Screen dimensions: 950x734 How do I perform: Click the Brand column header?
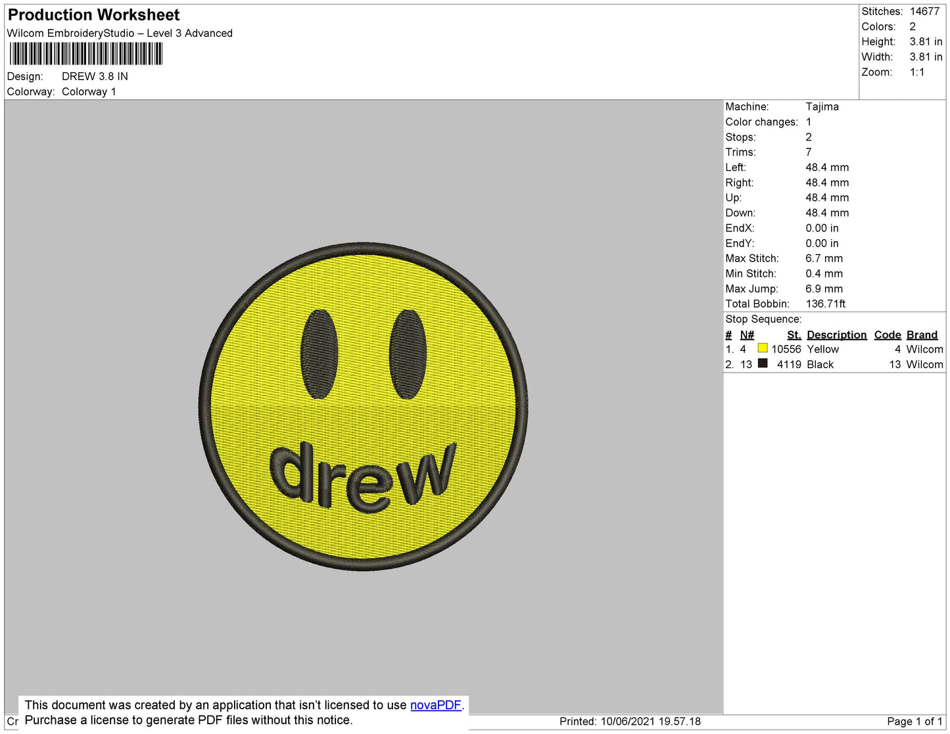922,334
